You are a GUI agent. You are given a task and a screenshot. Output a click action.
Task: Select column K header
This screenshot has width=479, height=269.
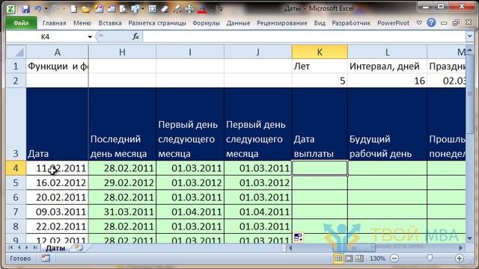(x=320, y=52)
